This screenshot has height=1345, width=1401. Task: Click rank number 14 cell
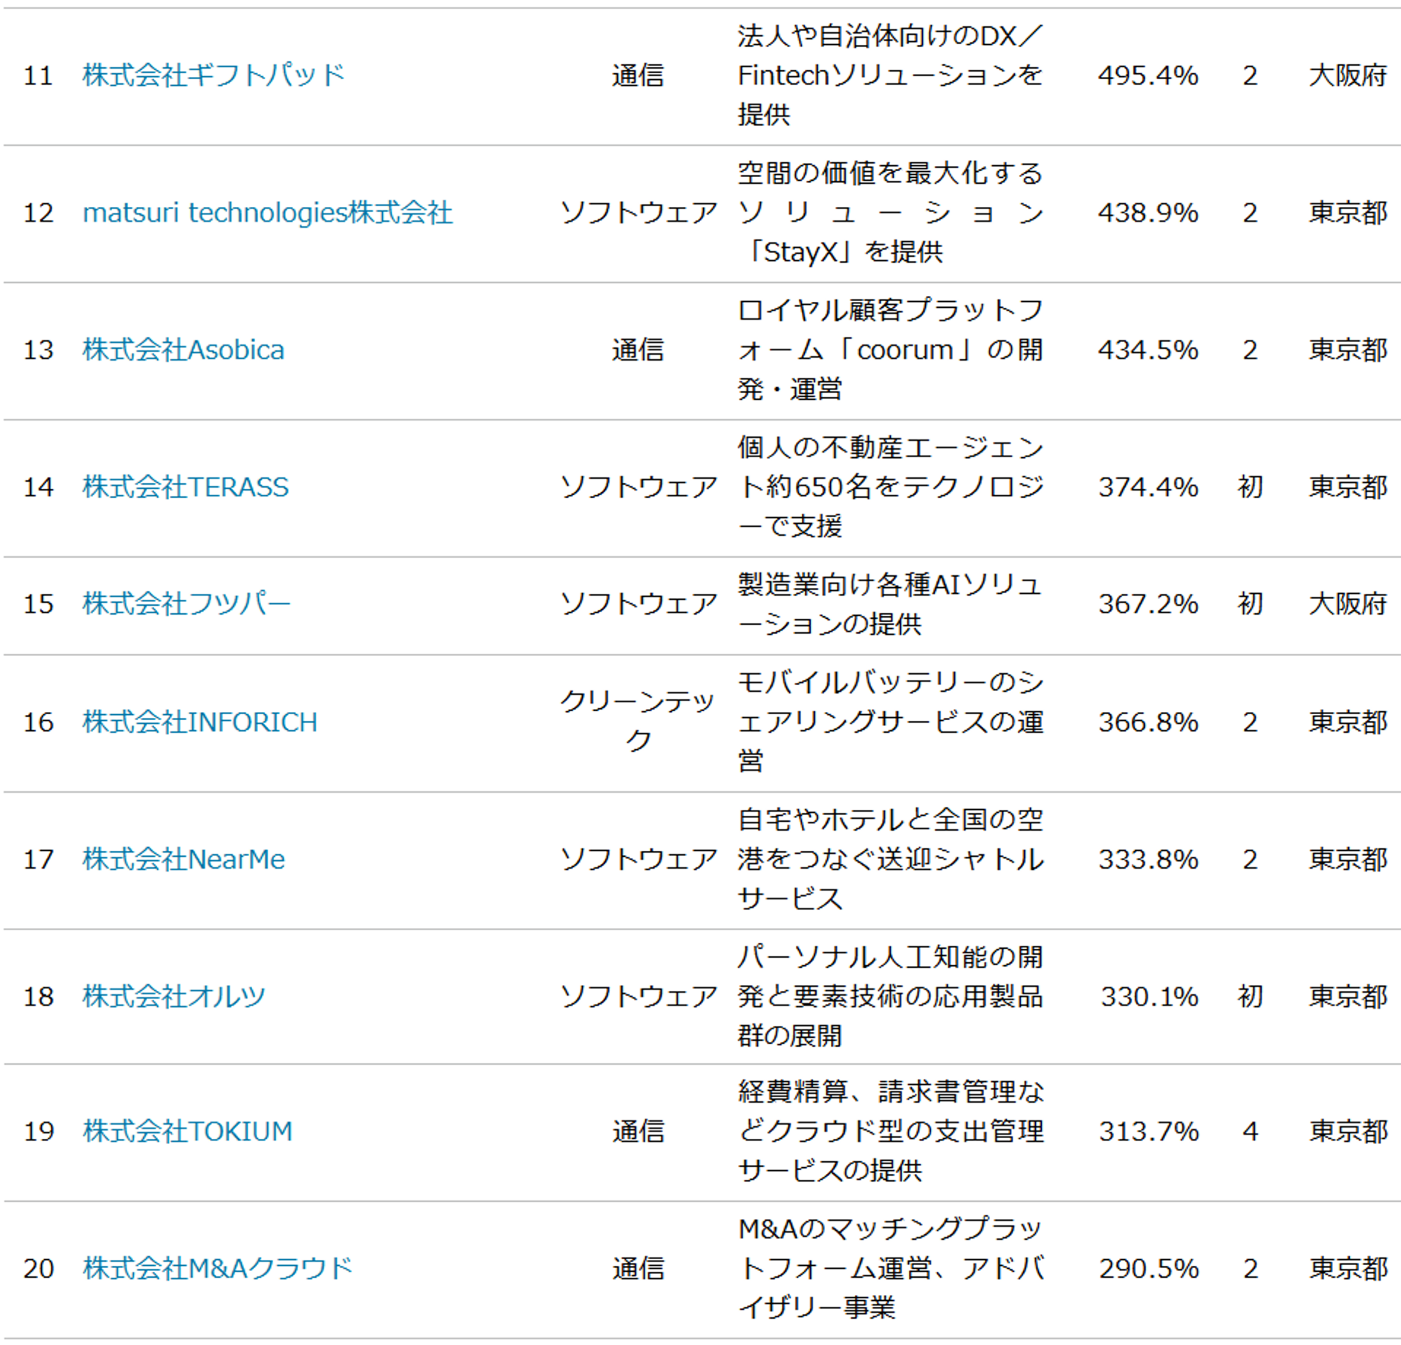39,487
